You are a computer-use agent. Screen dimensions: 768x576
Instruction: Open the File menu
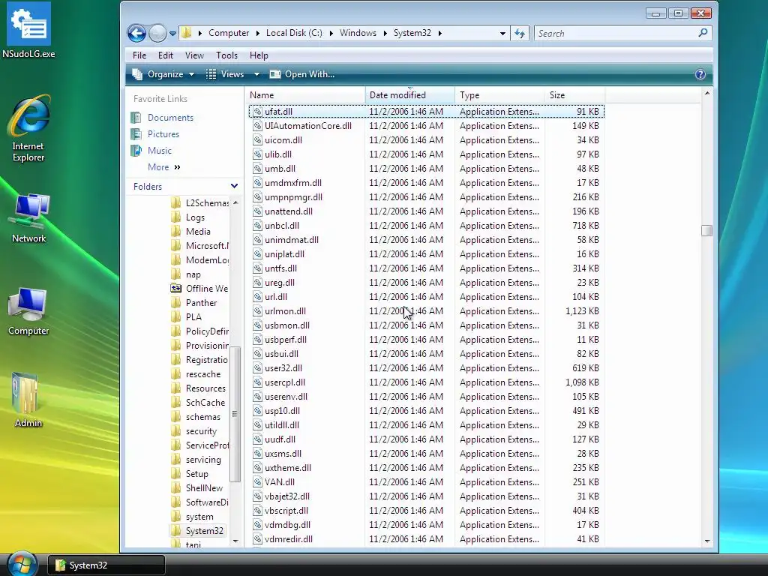click(139, 55)
